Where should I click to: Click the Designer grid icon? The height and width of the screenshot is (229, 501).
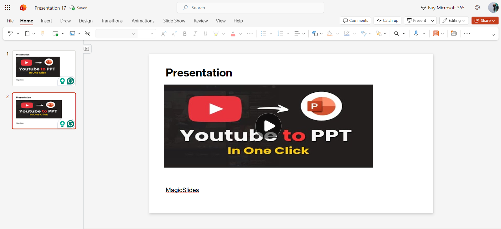(x=436, y=33)
